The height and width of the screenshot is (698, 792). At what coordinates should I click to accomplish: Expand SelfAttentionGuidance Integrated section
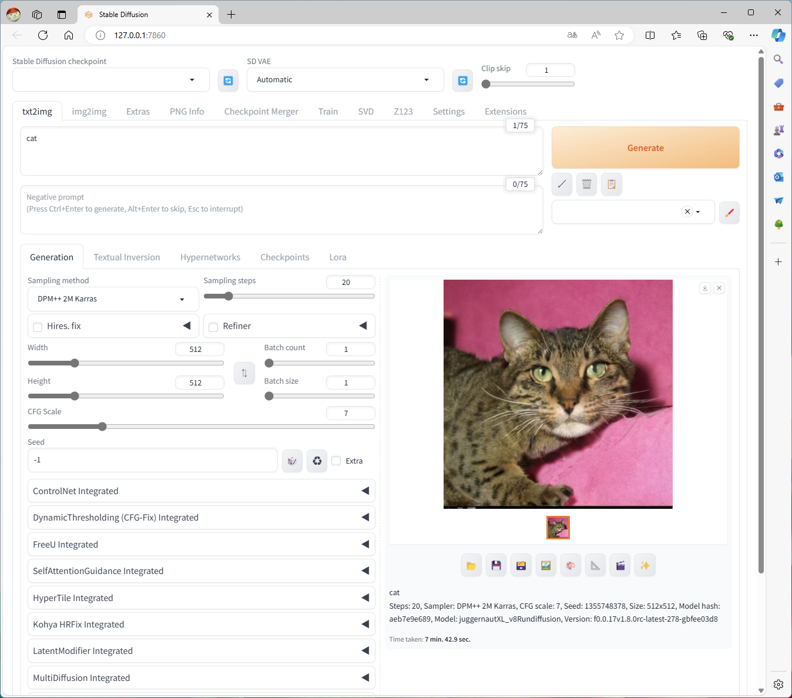(x=201, y=571)
